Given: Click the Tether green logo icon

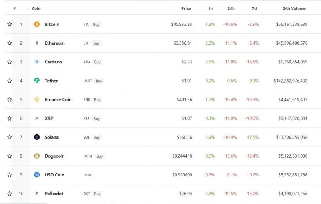Looking at the screenshot, I should tap(37, 81).
